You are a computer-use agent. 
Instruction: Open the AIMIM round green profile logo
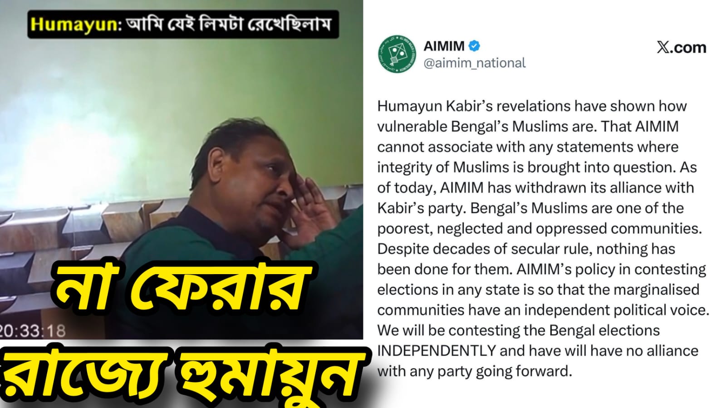397,54
